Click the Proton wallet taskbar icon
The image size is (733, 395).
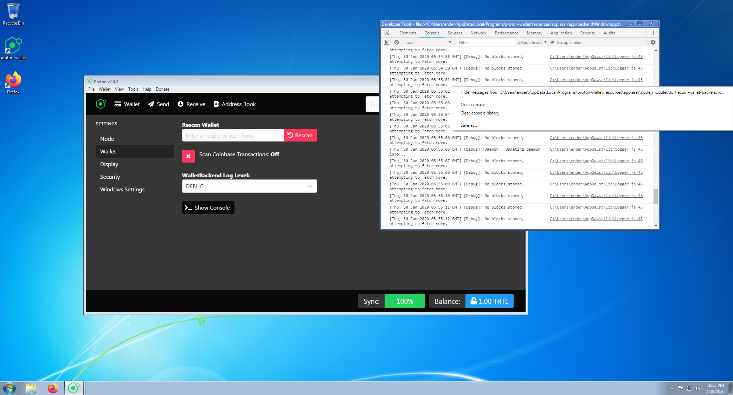coord(74,388)
